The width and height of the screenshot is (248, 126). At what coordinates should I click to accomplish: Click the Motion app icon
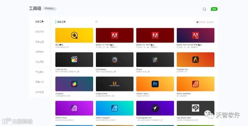[x=155, y=60]
